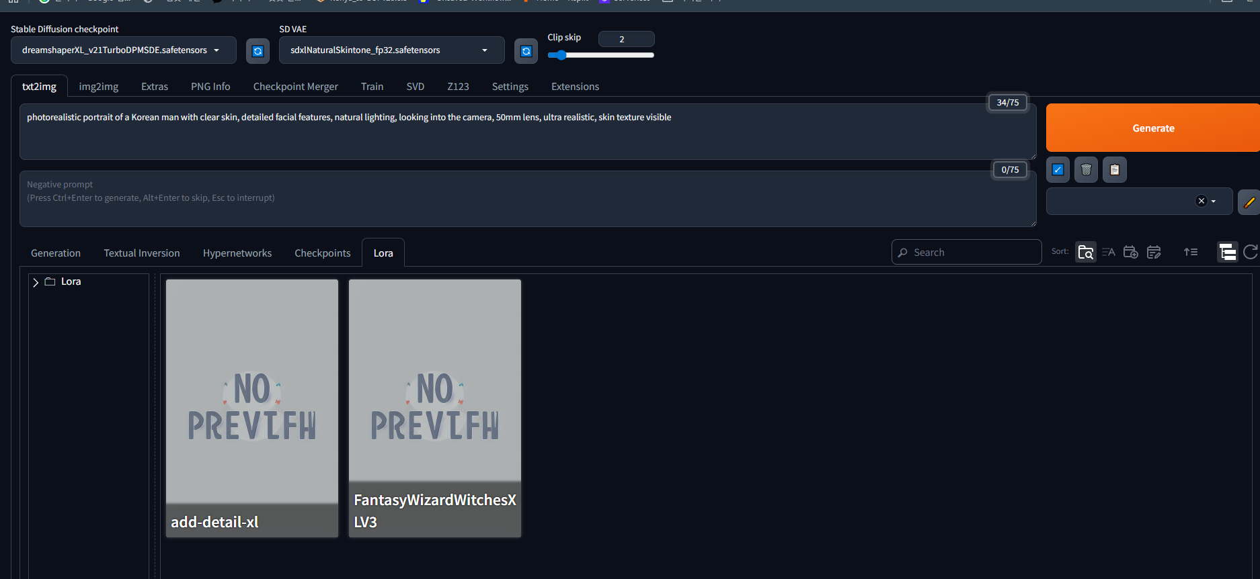Viewport: 1260px width, 579px height.
Task: Click the Lora folder icon in tree
Action: pos(50,281)
